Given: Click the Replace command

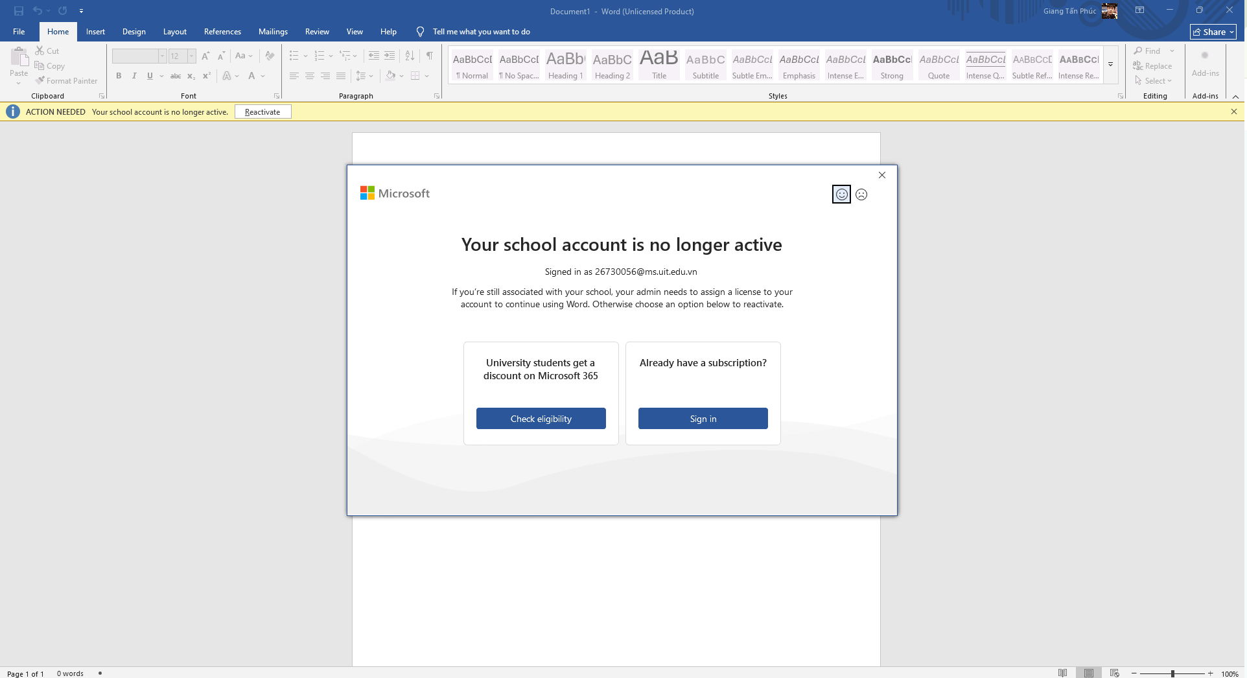Looking at the screenshot, I should (x=1152, y=65).
